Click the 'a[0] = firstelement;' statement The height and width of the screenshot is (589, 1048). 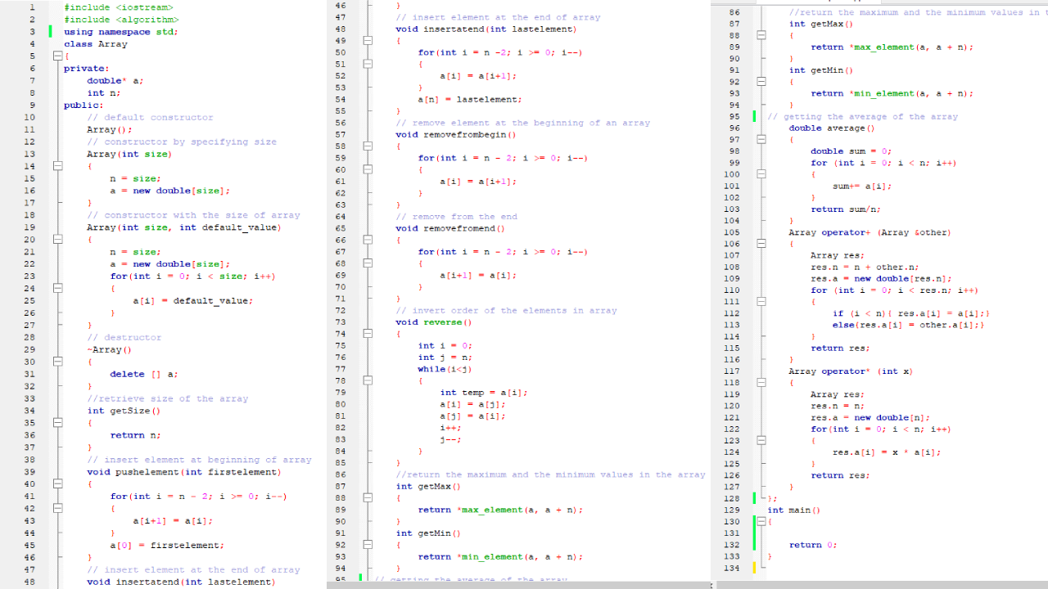coord(167,546)
